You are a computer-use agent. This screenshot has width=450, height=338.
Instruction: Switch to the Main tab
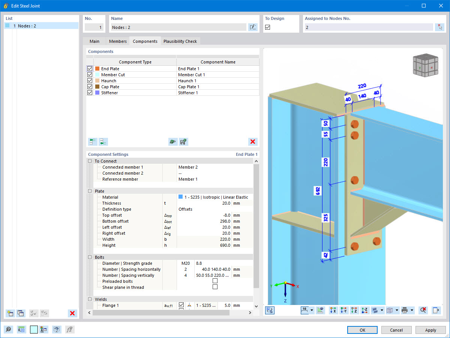pos(94,41)
